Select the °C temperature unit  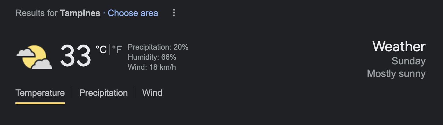coord(101,50)
